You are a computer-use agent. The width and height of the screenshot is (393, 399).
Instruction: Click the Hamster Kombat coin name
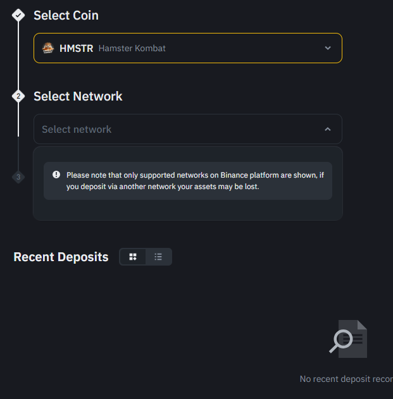132,48
